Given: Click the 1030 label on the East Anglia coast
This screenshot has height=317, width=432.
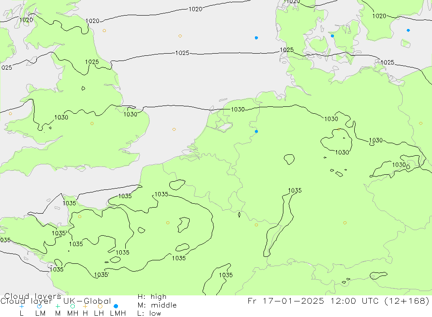Looking at the screenshot, I should point(130,114).
